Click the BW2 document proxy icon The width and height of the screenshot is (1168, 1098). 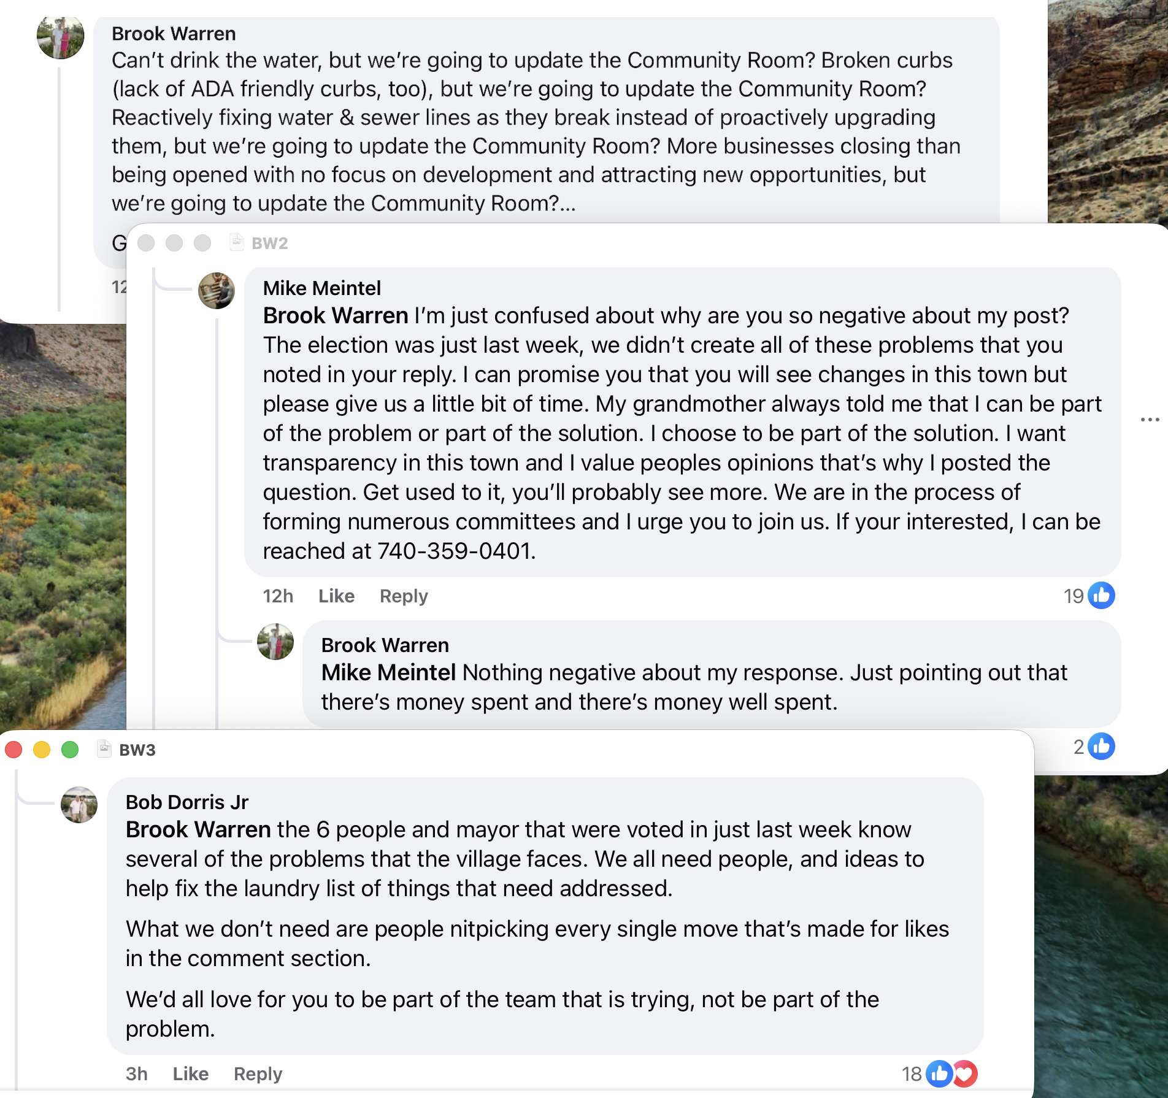tap(237, 243)
